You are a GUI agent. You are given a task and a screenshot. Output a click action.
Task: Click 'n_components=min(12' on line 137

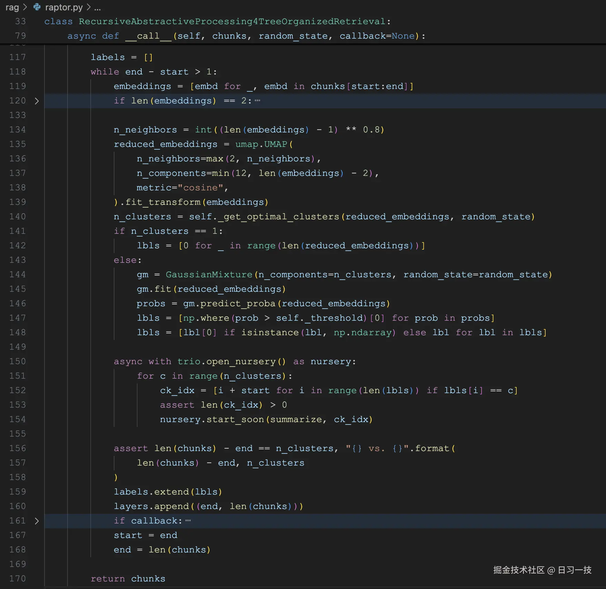click(x=192, y=173)
